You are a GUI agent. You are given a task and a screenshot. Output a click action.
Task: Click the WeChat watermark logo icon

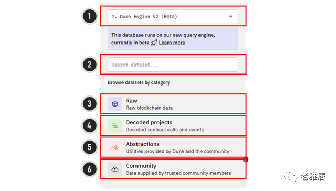290,176
